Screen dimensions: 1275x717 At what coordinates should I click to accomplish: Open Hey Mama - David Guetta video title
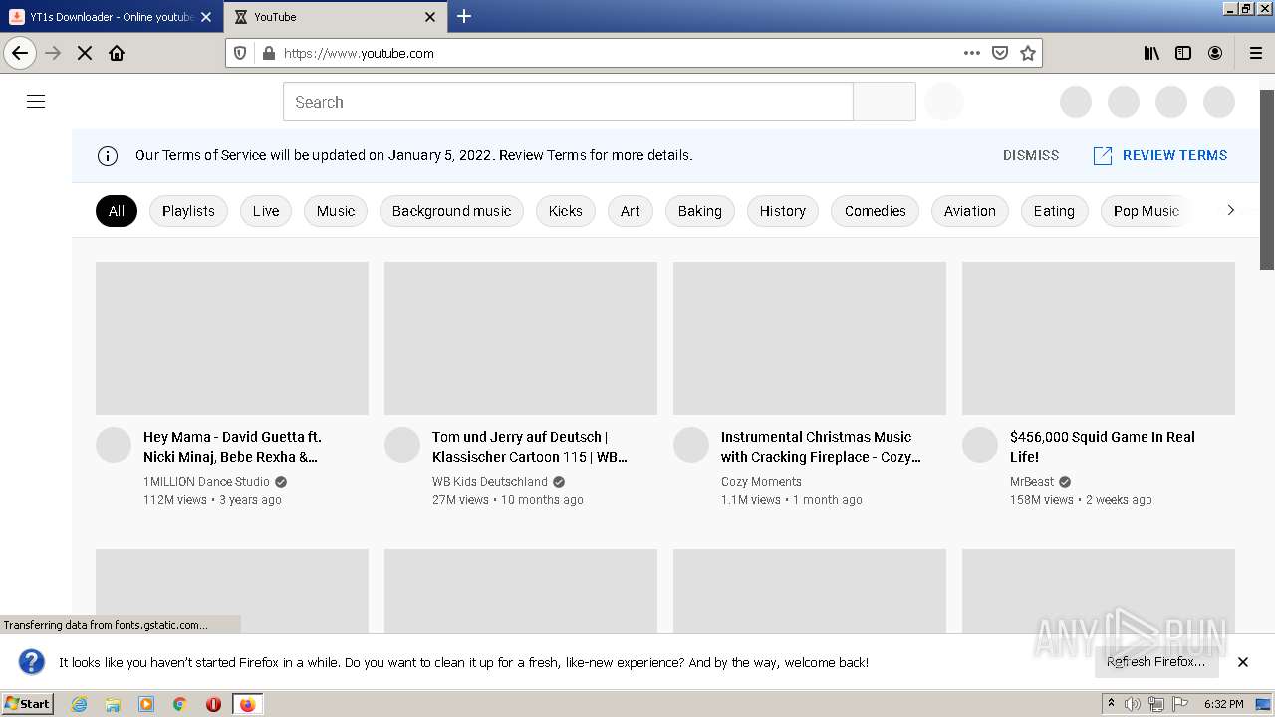[232, 447]
